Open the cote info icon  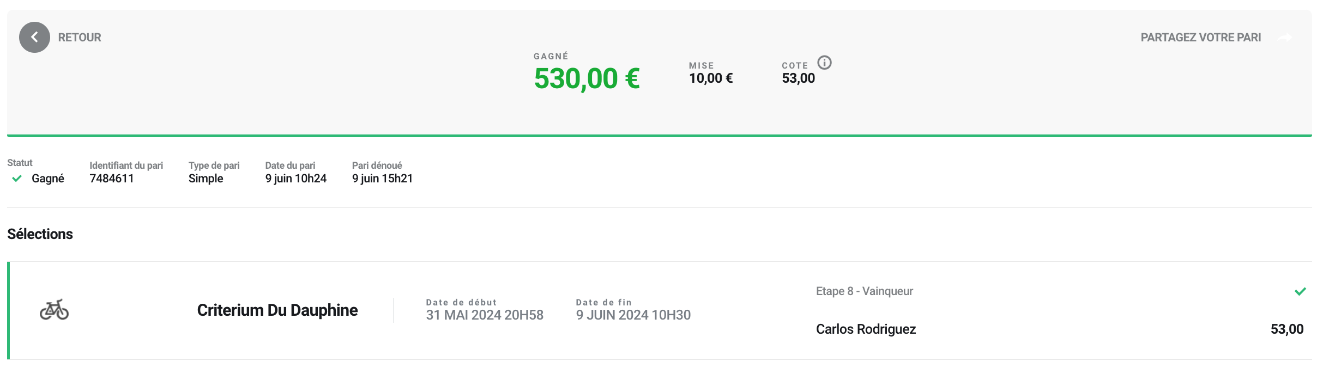coord(824,63)
